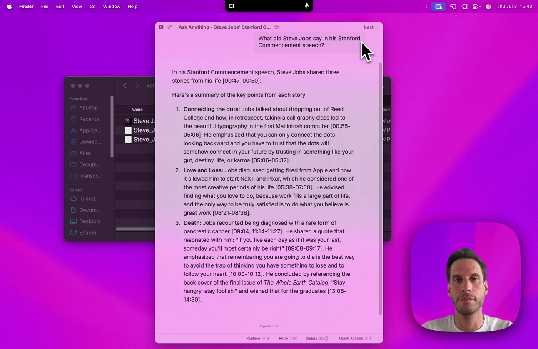Open the Edit menu
The height and width of the screenshot is (349, 538).
click(x=60, y=6)
